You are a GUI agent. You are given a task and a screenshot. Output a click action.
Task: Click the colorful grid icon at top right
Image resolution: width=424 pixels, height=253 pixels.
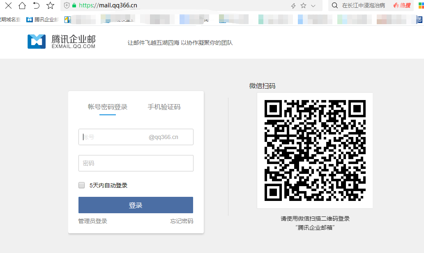[420, 6]
